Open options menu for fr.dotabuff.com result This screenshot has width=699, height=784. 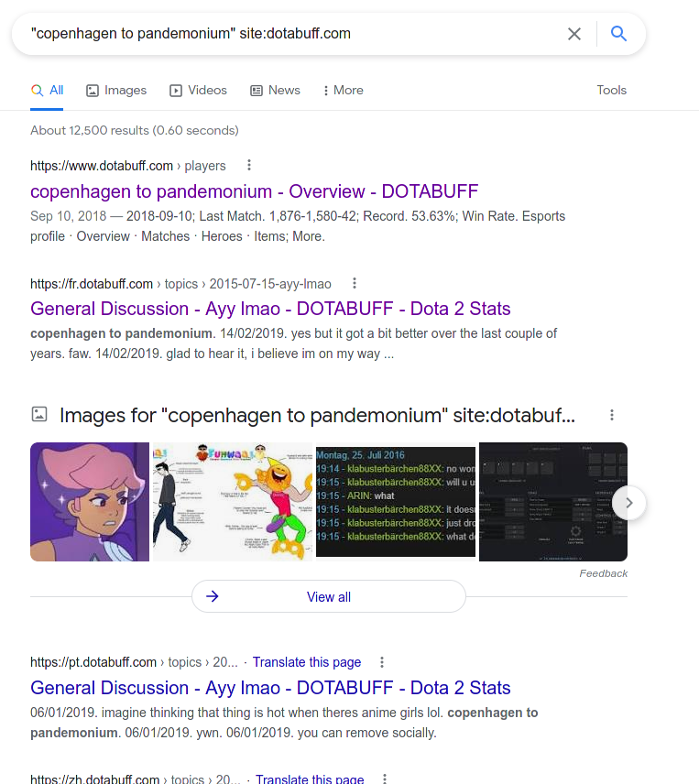coord(355,283)
